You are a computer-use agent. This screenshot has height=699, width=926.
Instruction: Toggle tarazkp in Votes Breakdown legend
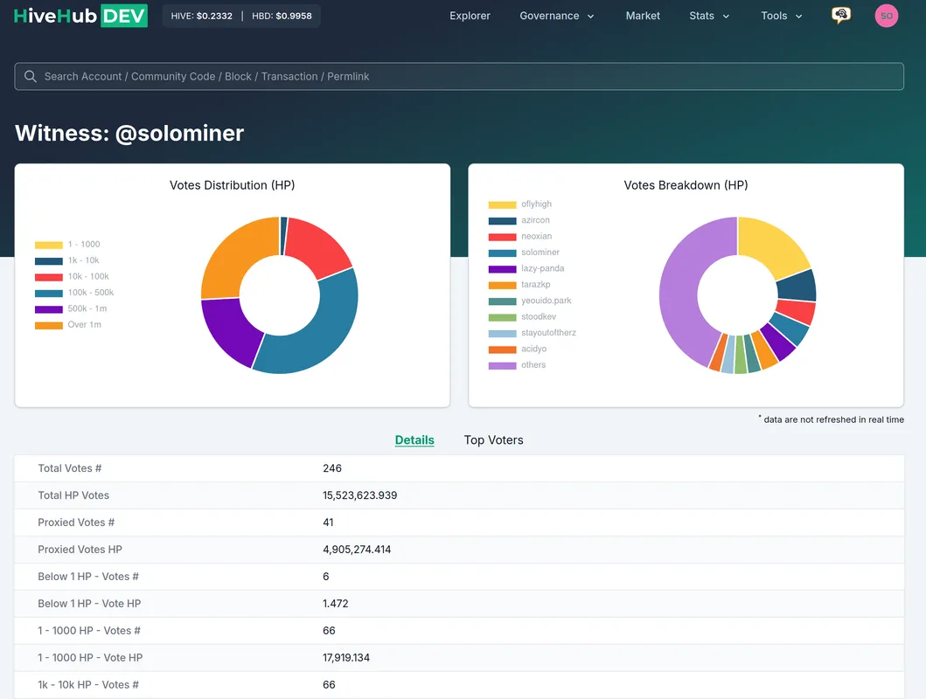(x=519, y=284)
